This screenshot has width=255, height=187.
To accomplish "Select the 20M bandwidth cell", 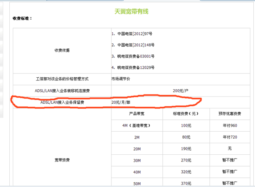I will pyautogui.click(x=137, y=149).
